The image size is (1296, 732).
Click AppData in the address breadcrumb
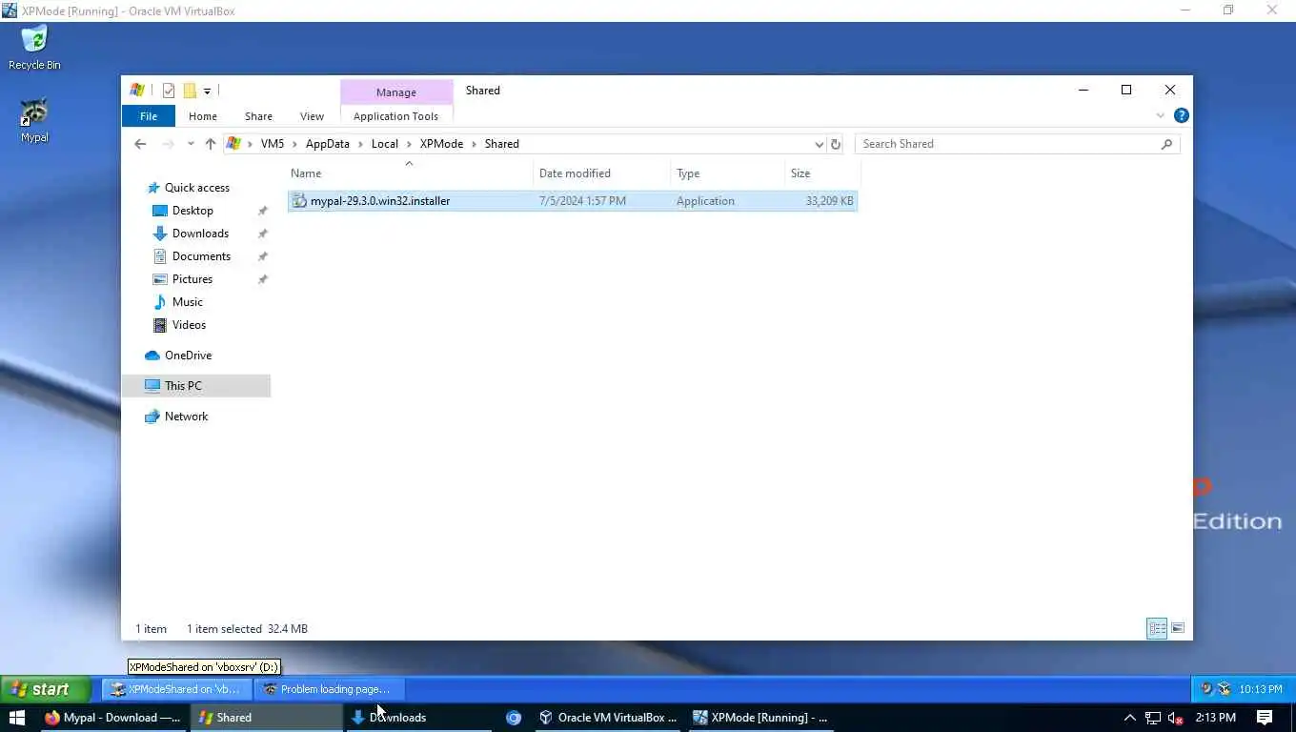pyautogui.click(x=328, y=144)
